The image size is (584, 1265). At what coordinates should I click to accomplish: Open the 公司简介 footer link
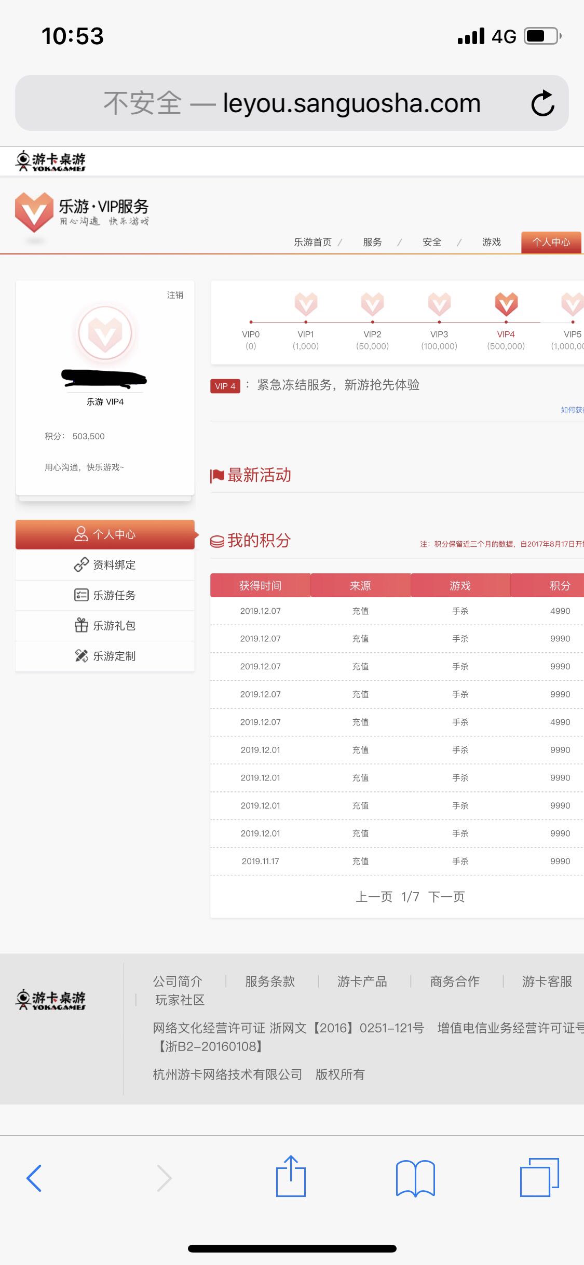point(178,981)
